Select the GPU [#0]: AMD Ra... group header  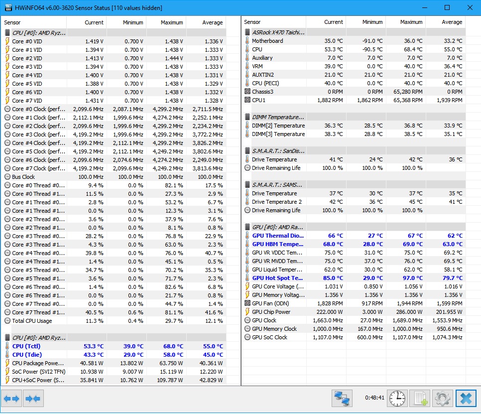click(x=354, y=227)
